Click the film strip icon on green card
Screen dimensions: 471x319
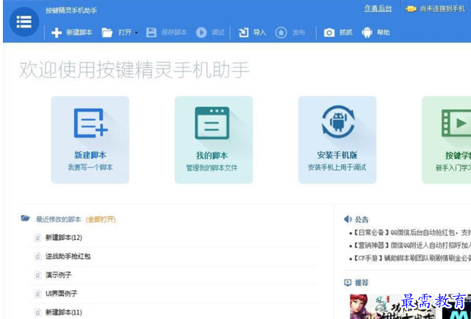(x=456, y=123)
